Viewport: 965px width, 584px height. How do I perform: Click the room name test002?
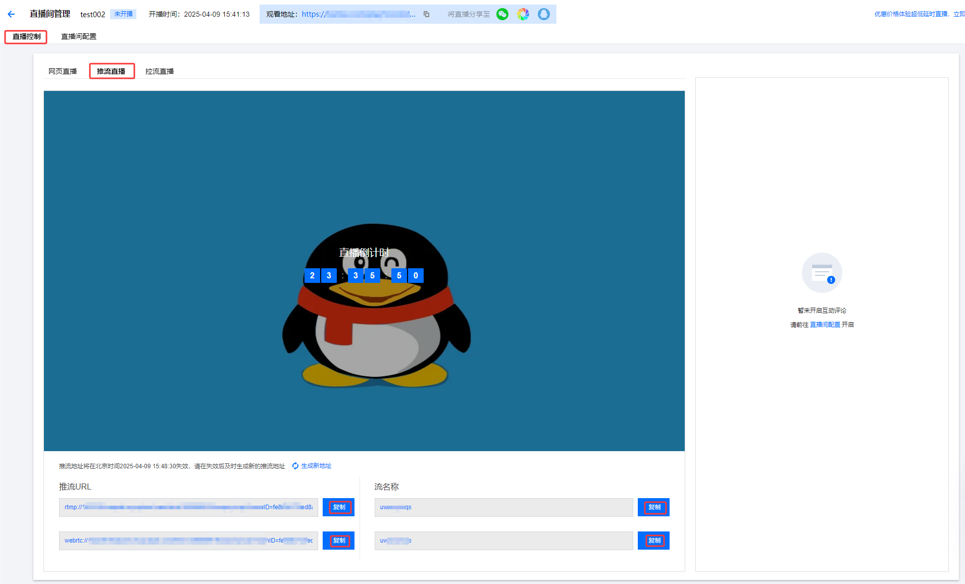93,14
